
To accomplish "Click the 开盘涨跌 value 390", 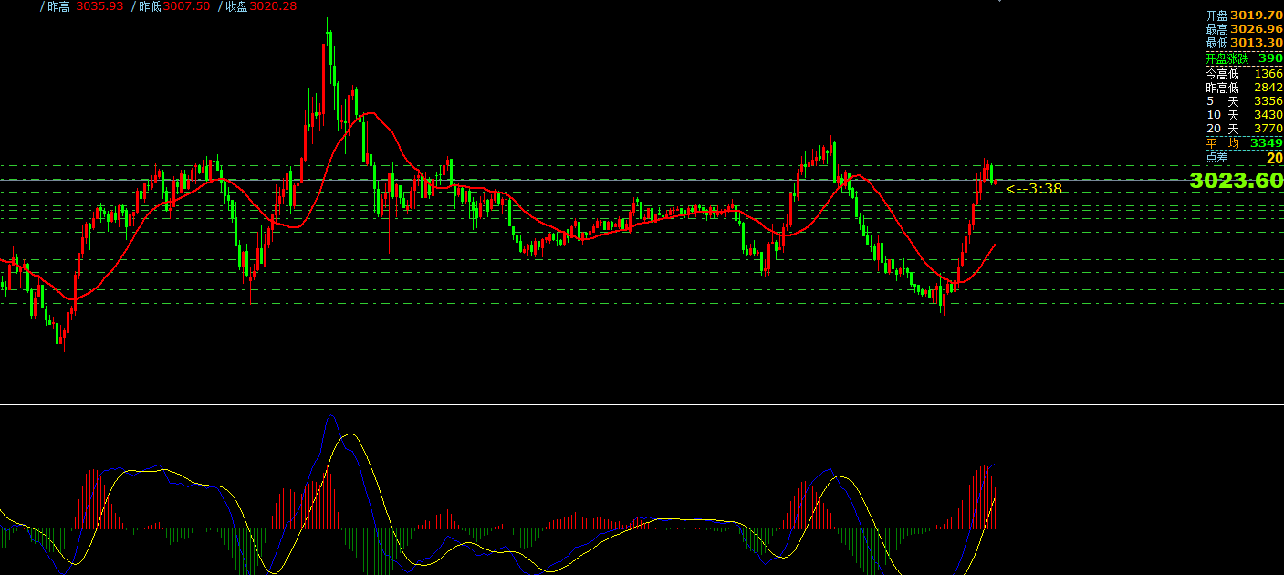I will click(x=1270, y=58).
